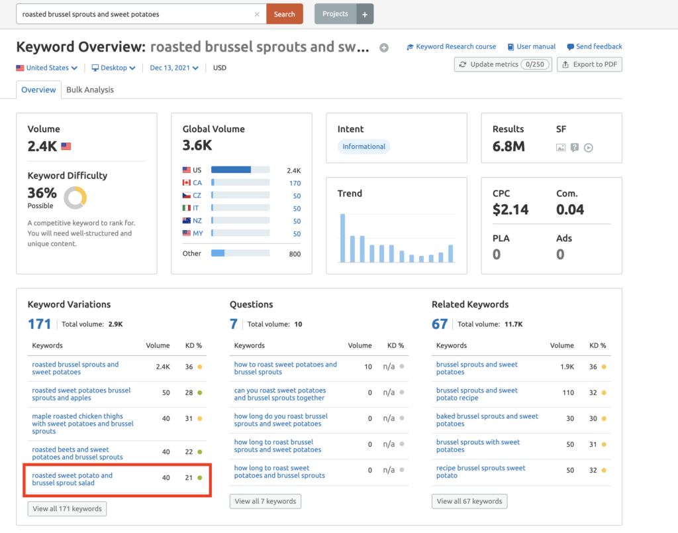Click the US flag next to Volume
The height and width of the screenshot is (533, 678).
pos(66,147)
